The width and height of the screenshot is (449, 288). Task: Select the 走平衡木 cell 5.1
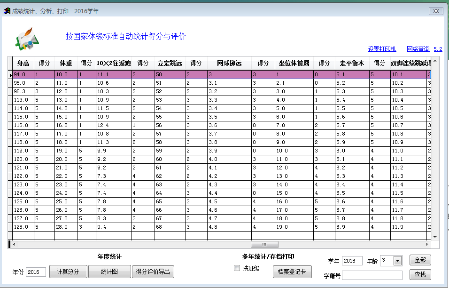click(x=352, y=74)
